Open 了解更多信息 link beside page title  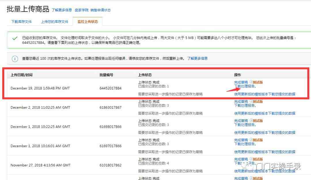pyautogui.click(x=62, y=10)
